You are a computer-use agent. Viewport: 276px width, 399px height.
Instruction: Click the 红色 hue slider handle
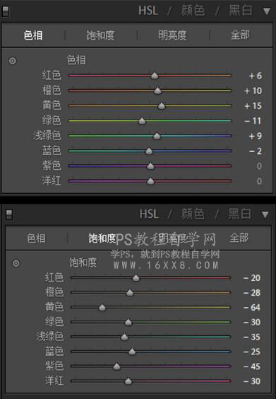coord(155,76)
